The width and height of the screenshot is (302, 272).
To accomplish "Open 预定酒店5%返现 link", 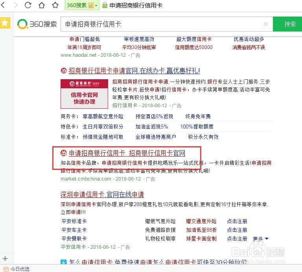I will tap(154, 116).
